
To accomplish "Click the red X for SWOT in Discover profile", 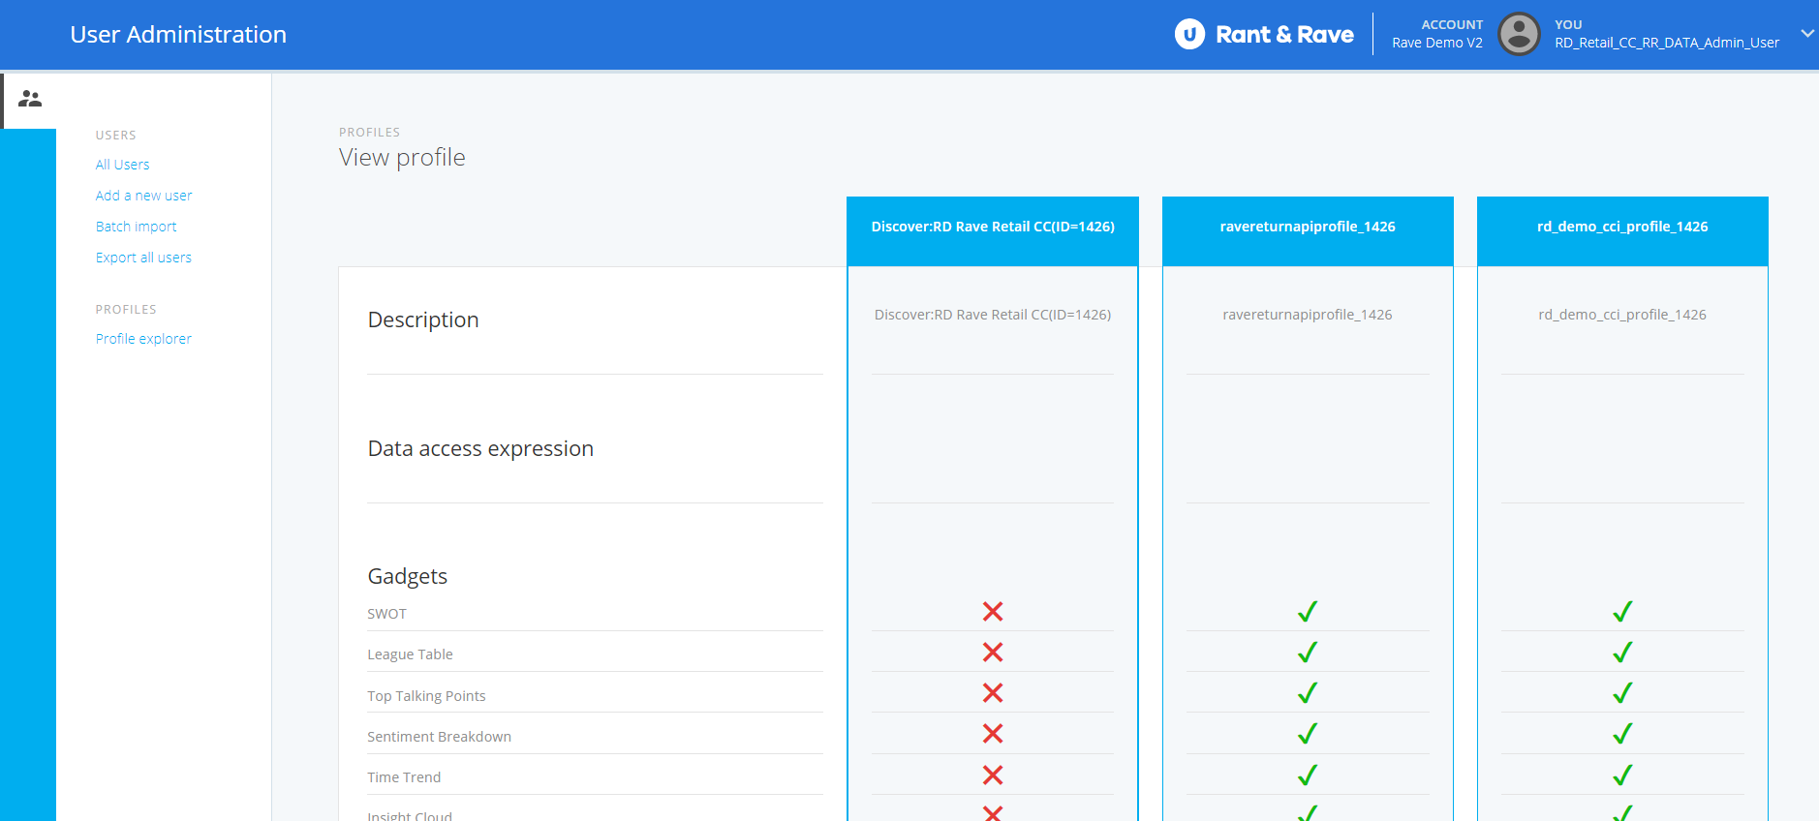I will click(x=992, y=612).
